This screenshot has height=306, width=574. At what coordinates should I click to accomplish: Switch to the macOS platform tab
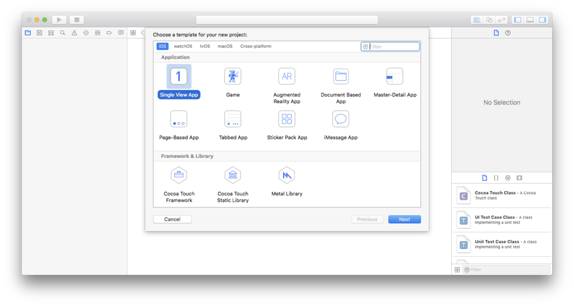tap(225, 46)
